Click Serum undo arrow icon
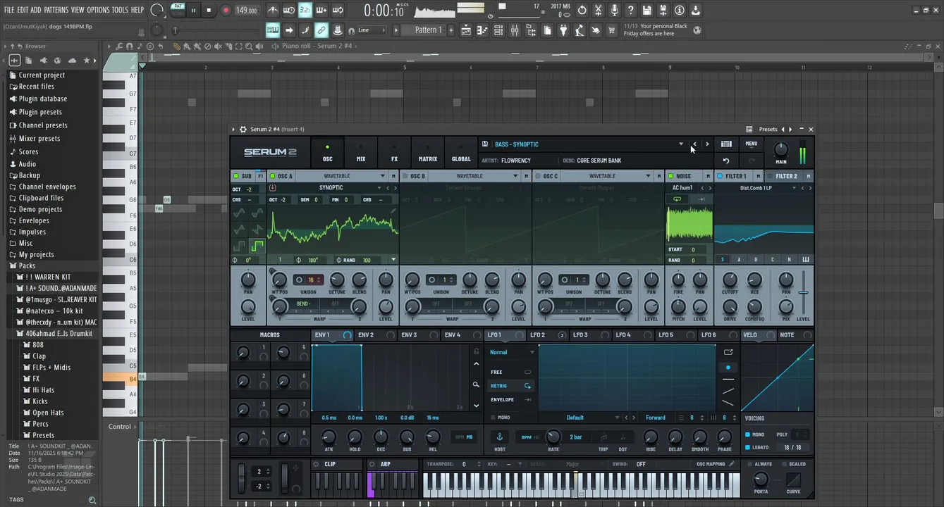The height and width of the screenshot is (507, 944). pos(726,161)
